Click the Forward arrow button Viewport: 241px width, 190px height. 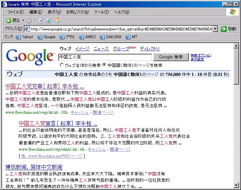pos(29,20)
